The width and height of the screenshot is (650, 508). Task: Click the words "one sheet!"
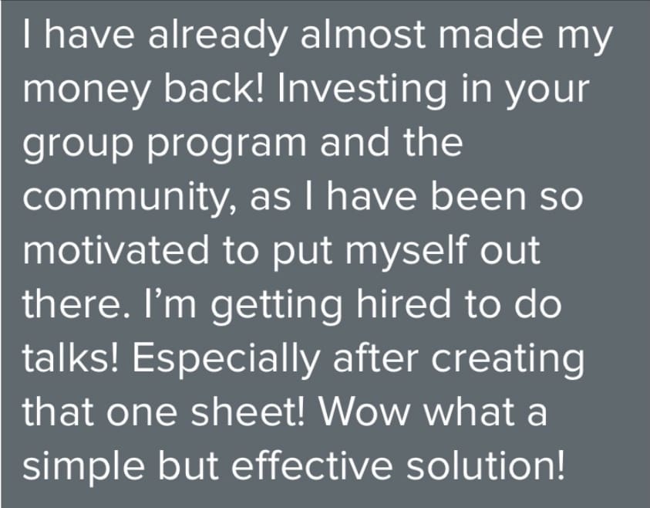pos(206,412)
